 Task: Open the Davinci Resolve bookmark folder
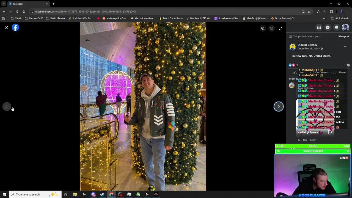click(x=56, y=18)
